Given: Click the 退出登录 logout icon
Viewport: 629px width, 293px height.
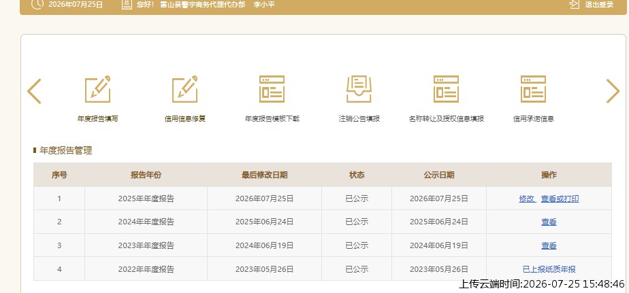Looking at the screenshot, I should [x=574, y=4].
